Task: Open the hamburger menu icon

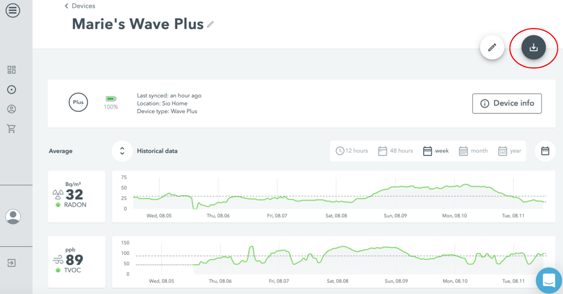Action: (13, 11)
